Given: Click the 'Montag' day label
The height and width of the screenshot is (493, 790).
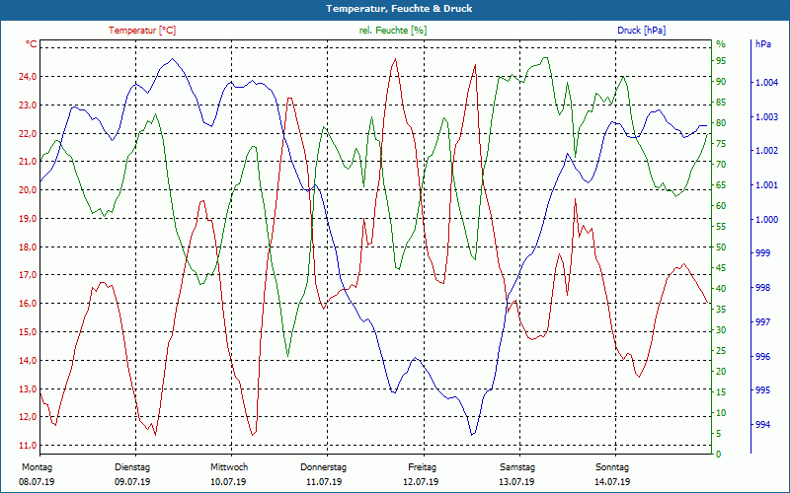Looking at the screenshot, I should point(38,467).
